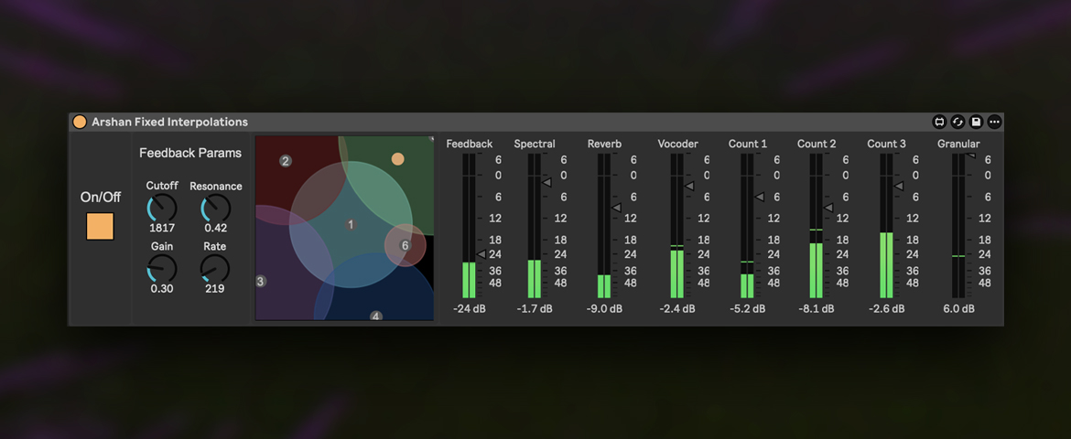Image resolution: width=1071 pixels, height=439 pixels.
Task: Click the Count 1 meter slider triangle
Action: [759, 197]
